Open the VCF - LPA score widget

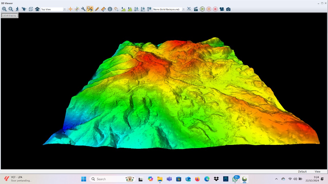18,179
